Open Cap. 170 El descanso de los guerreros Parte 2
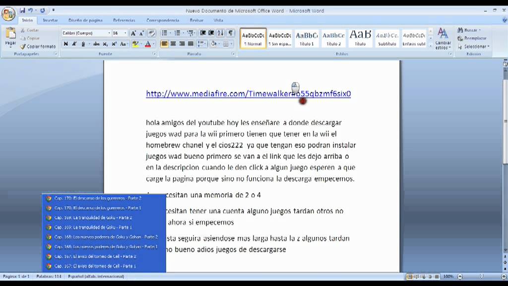508x286 pixels. point(98,198)
